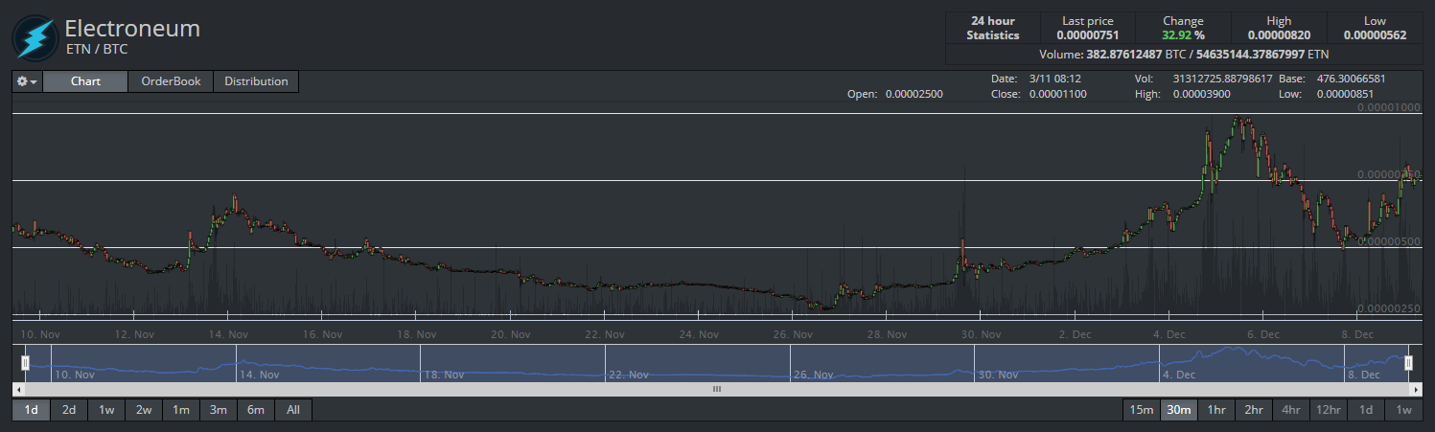Select the 15m candle interval
The height and width of the screenshot is (432, 1435).
coord(1142,410)
